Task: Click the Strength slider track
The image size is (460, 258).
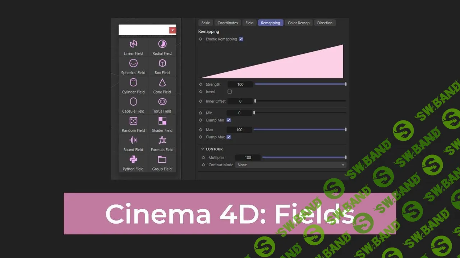Action: (x=300, y=84)
